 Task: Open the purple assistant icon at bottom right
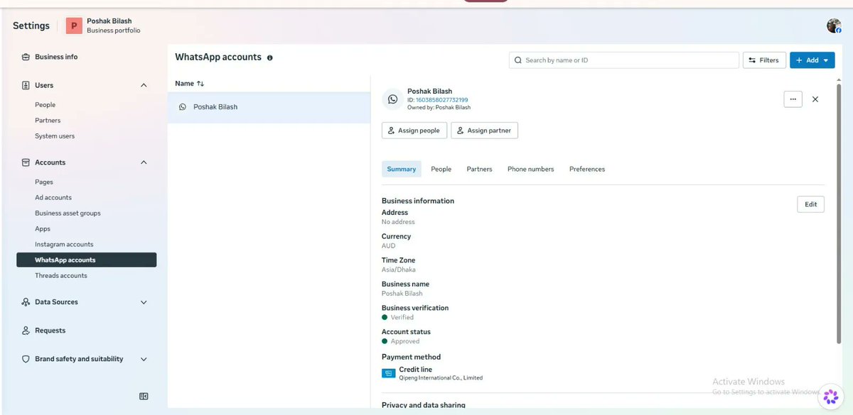tap(831, 397)
